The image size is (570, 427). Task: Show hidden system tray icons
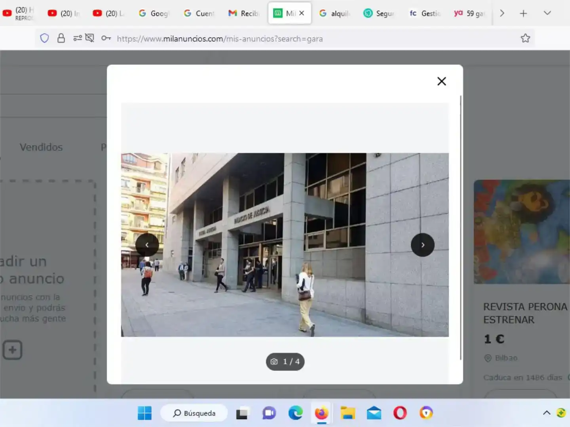click(547, 413)
